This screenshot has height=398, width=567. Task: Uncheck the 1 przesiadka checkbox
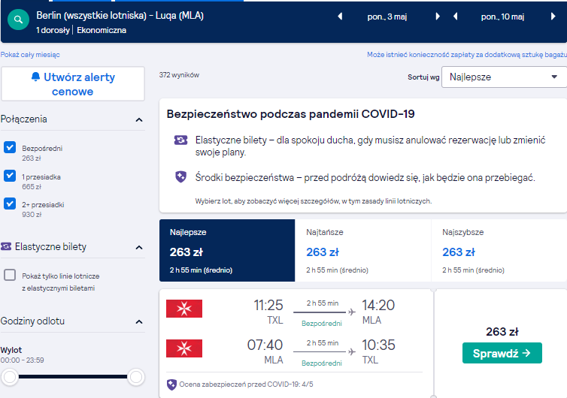pyautogui.click(x=10, y=176)
